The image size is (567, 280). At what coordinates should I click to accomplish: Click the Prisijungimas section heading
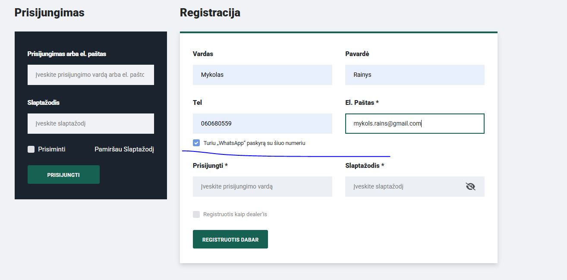tap(49, 13)
